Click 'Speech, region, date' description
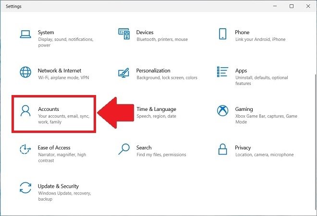 point(156,116)
